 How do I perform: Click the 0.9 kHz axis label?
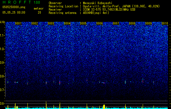tap(2, 63)
